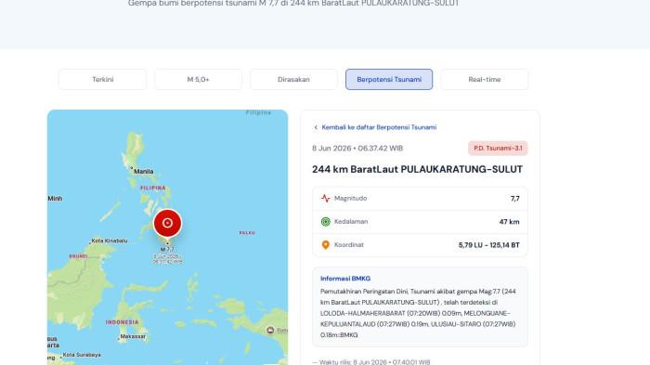Click the orange Koordinat pin icon

(x=325, y=245)
